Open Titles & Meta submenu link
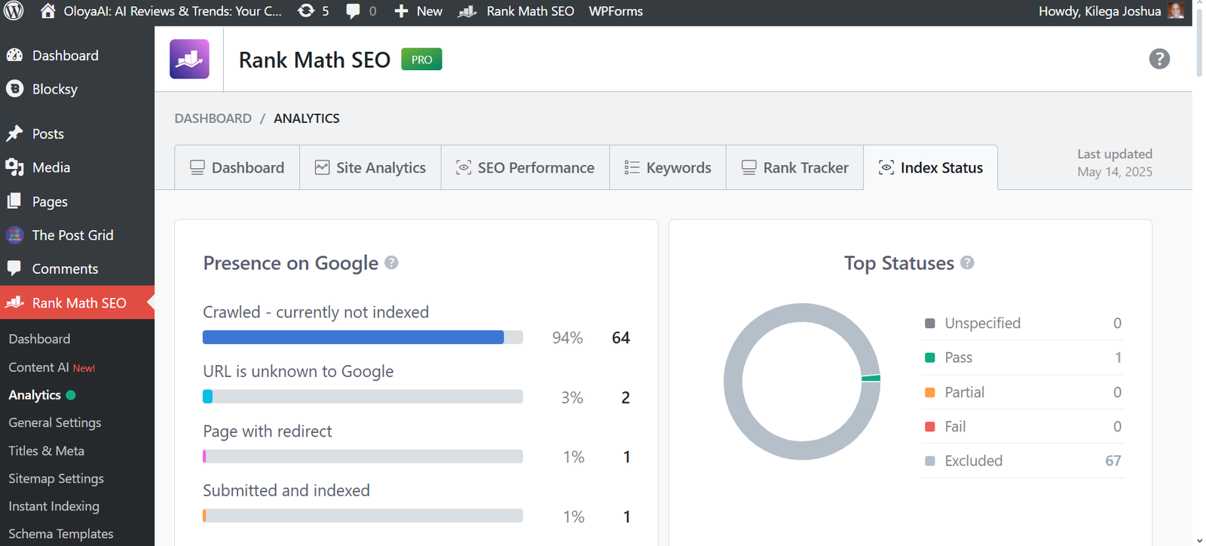 (47, 451)
